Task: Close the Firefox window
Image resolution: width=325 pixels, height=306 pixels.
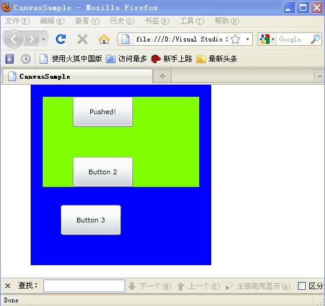Action: point(317,8)
